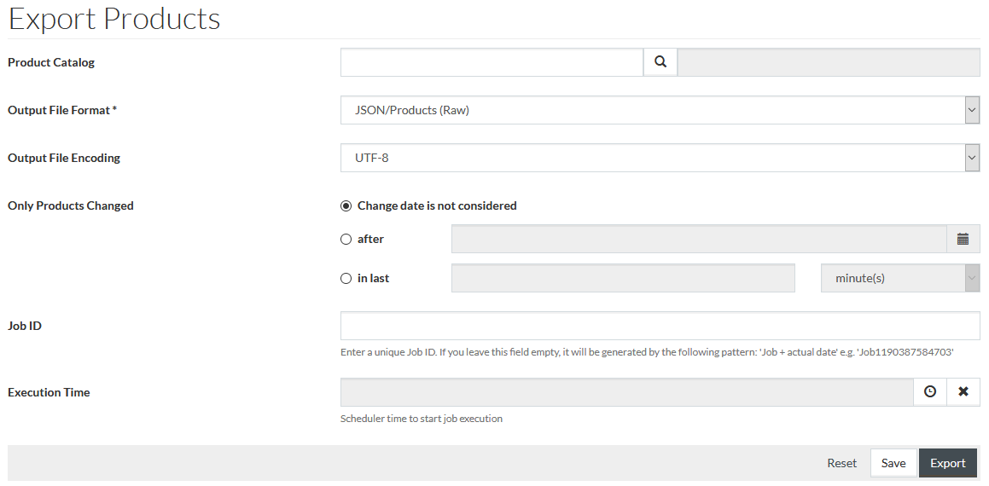Open the Output File Format dropdown

[x=660, y=110]
